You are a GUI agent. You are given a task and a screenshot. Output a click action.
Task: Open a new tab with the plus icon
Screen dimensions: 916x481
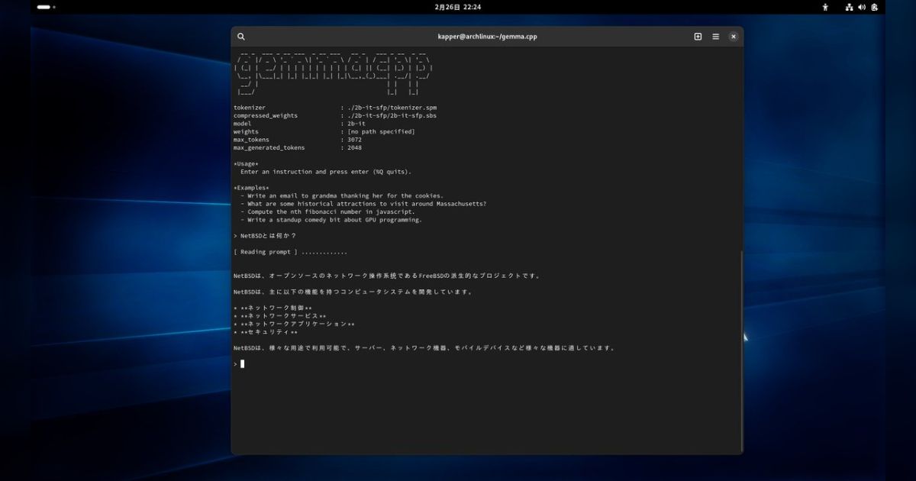coord(697,36)
